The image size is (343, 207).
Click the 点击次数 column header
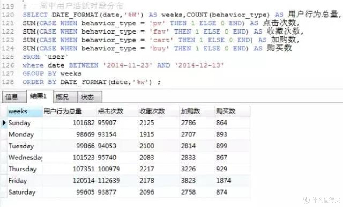(117, 111)
